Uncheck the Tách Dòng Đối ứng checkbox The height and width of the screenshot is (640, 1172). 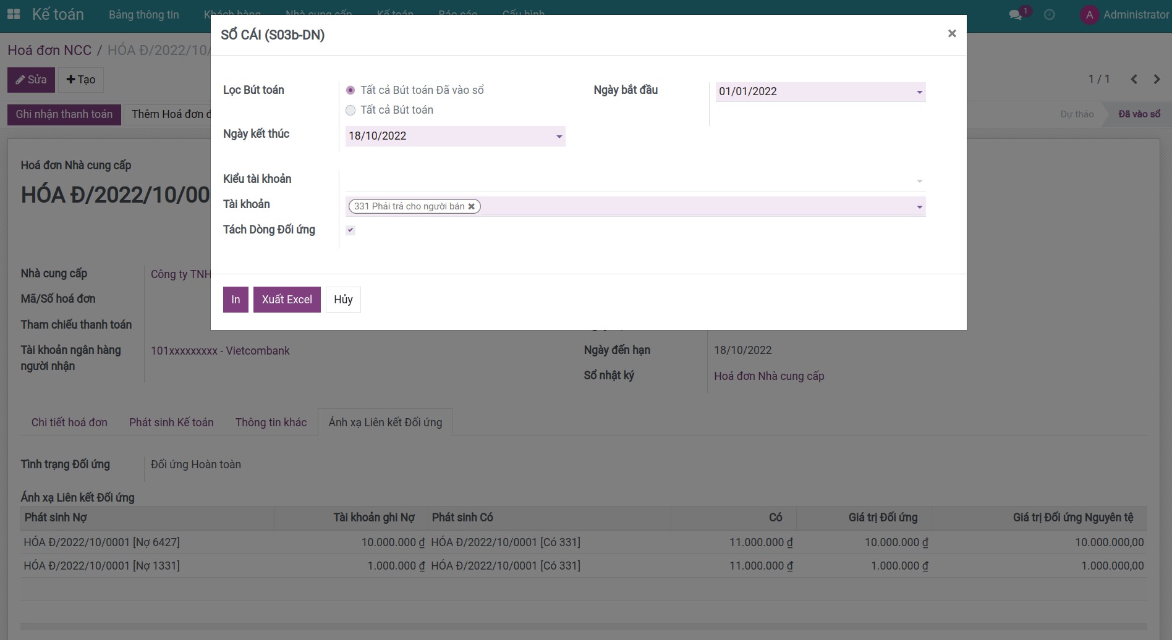tap(350, 230)
